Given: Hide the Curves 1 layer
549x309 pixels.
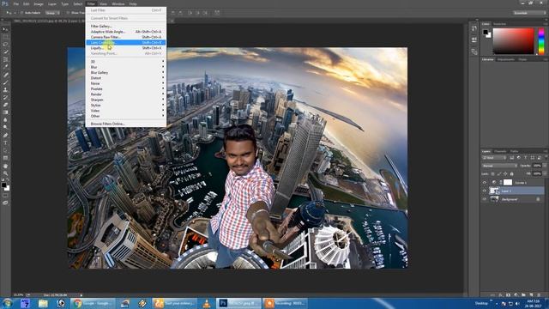Looking at the screenshot, I should tap(485, 183).
